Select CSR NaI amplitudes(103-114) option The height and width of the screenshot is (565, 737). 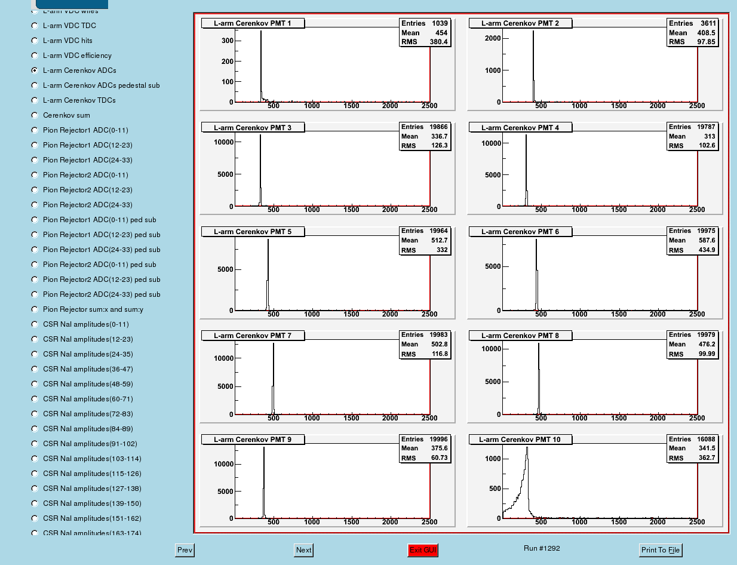coord(35,459)
